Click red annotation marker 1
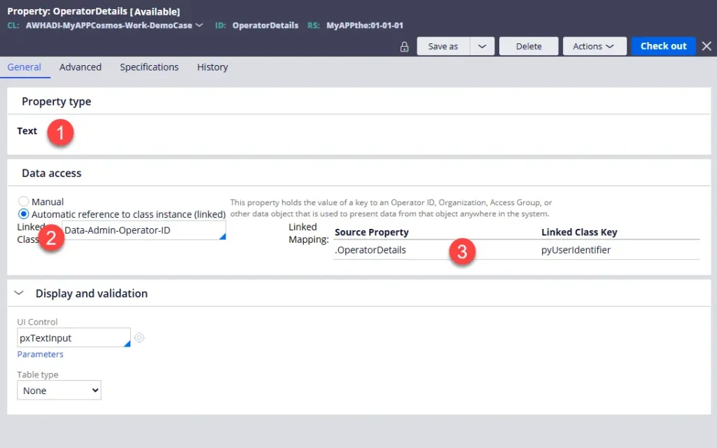 coord(60,132)
